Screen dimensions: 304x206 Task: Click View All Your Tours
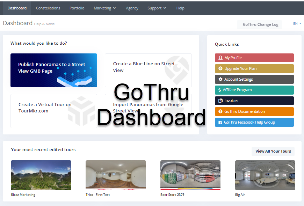(273, 151)
